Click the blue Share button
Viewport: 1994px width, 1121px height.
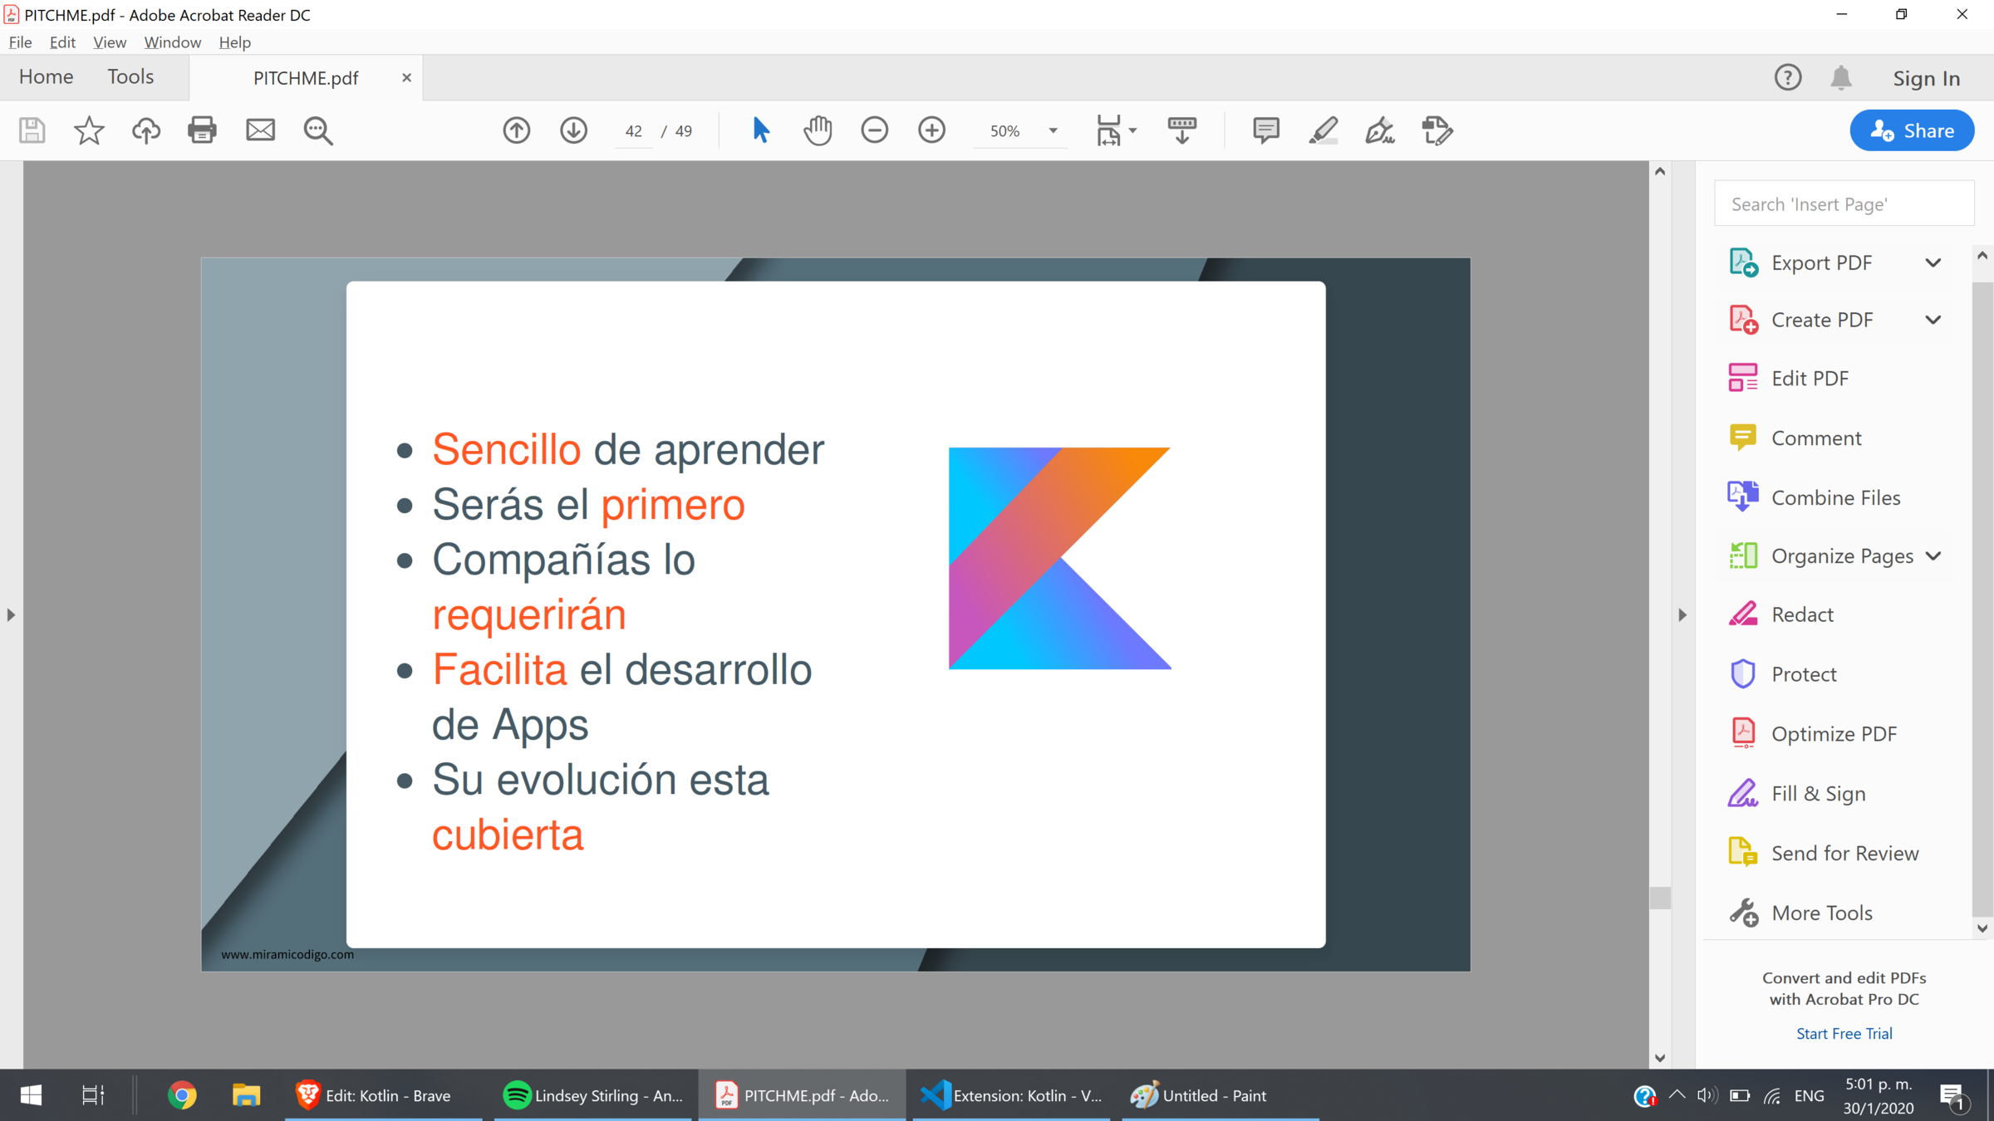pos(1912,130)
